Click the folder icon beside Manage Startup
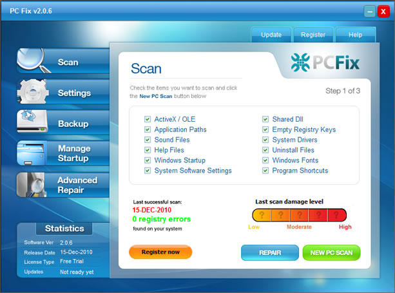The width and height of the screenshot is (395, 293). coord(32,153)
